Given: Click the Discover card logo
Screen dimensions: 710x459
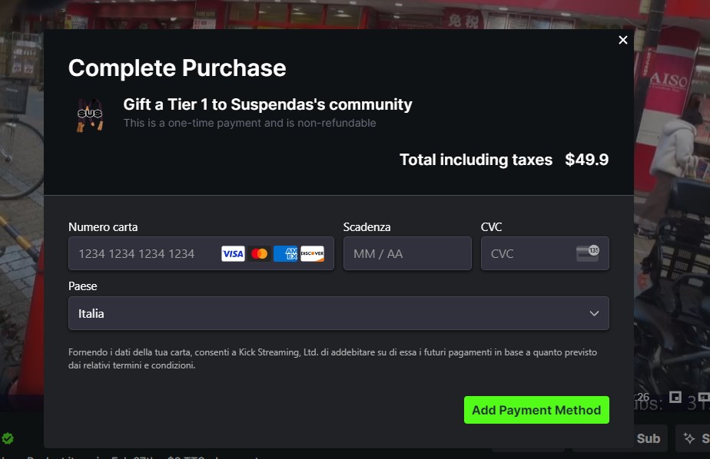Looking at the screenshot, I should click(312, 254).
